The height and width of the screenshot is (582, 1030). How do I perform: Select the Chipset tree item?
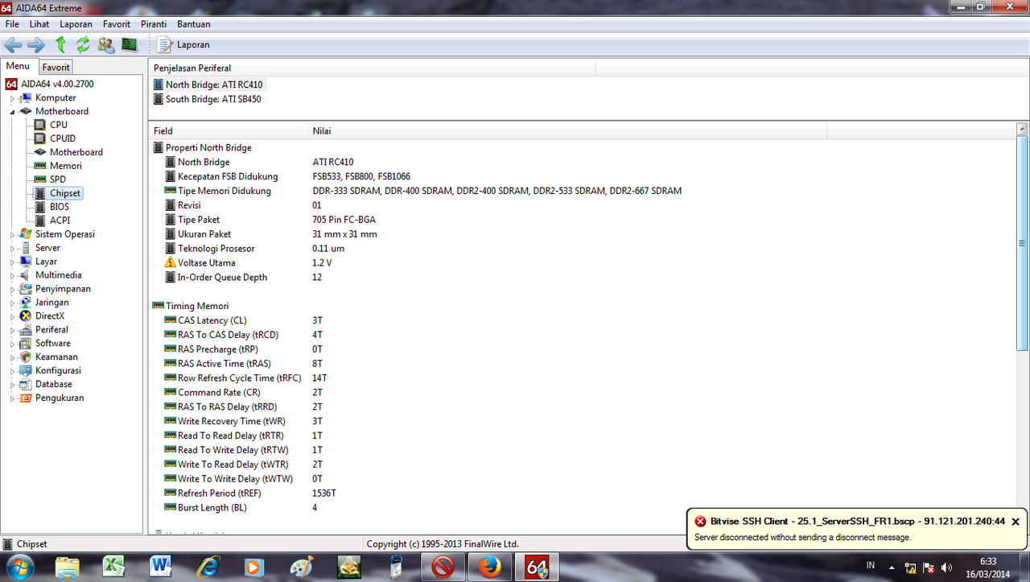pyautogui.click(x=65, y=193)
